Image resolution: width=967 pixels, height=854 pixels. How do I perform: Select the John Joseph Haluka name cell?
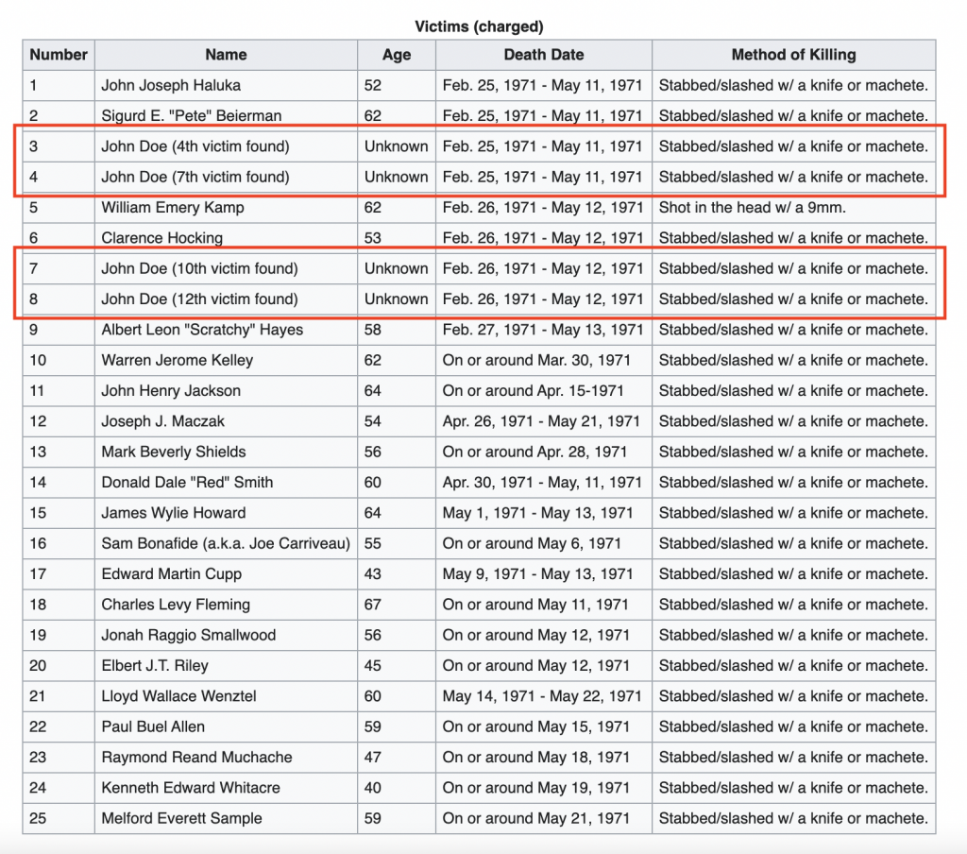click(171, 85)
